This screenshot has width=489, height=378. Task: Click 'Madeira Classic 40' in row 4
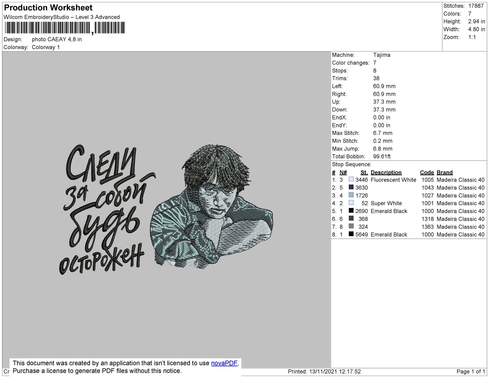click(460, 203)
